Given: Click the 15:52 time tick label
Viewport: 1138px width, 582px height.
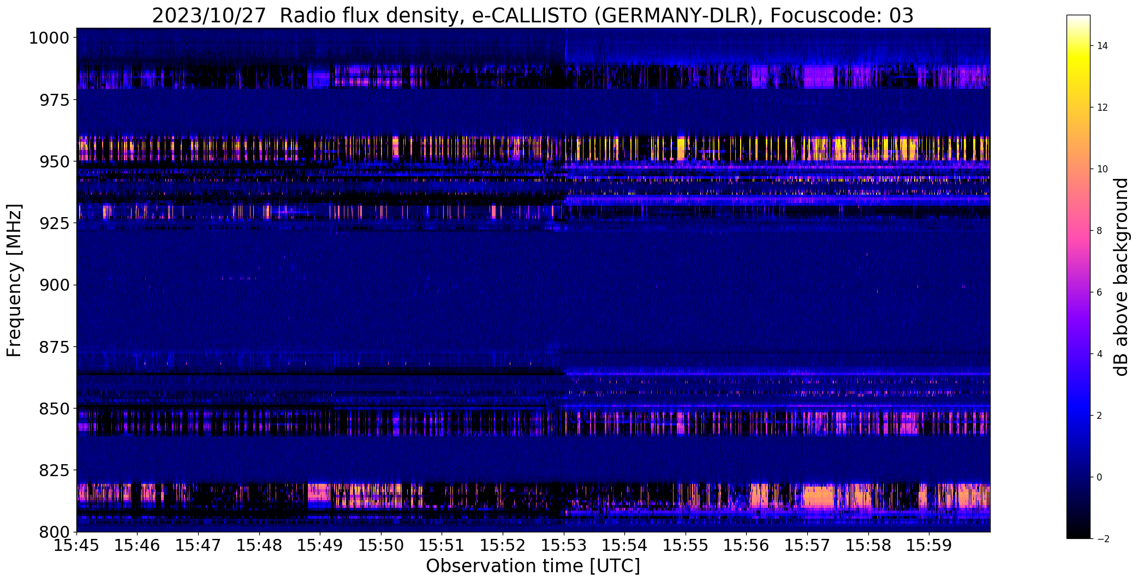Looking at the screenshot, I should [503, 545].
